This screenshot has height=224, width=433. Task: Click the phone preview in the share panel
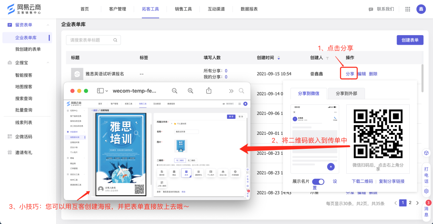click(x=315, y=138)
